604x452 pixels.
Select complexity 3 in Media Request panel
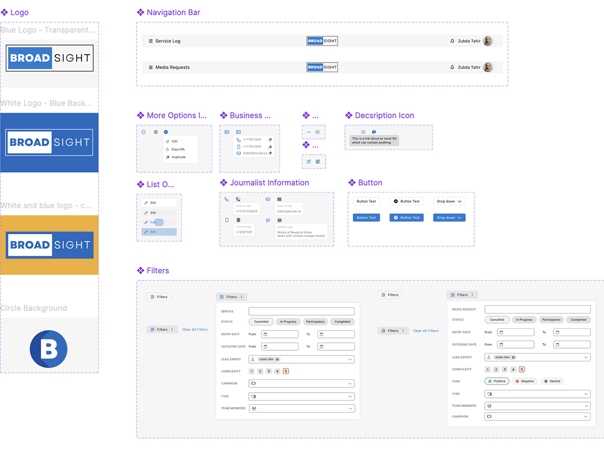point(505,369)
